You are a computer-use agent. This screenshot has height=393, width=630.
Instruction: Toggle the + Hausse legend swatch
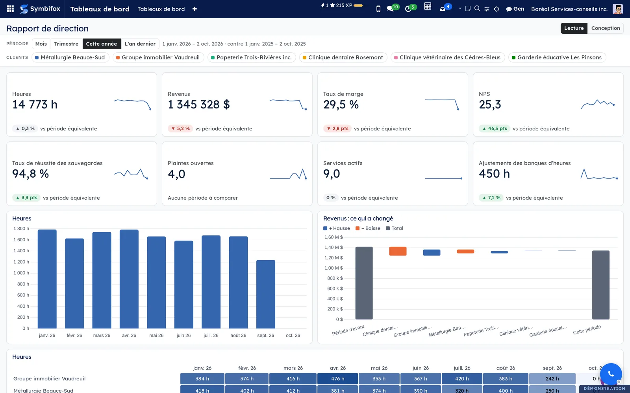pos(325,228)
